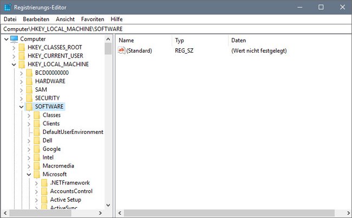The image size is (352, 218).
Task: Click the tree pane vertical scrollbar thumb
Action: pyautogui.click(x=108, y=49)
